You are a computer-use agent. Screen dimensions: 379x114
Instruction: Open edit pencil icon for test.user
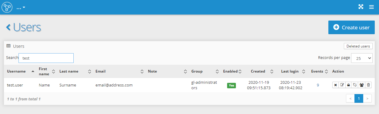pyautogui.click(x=342, y=85)
